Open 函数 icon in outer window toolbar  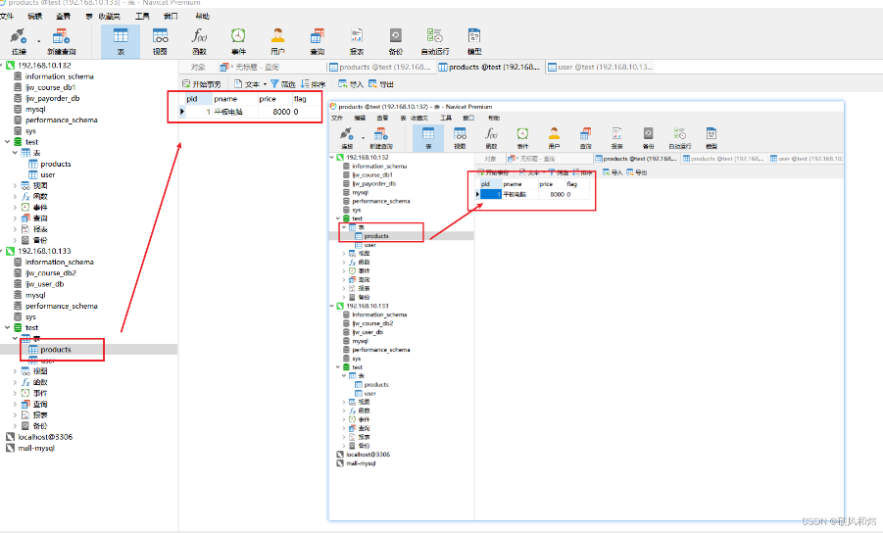click(199, 36)
